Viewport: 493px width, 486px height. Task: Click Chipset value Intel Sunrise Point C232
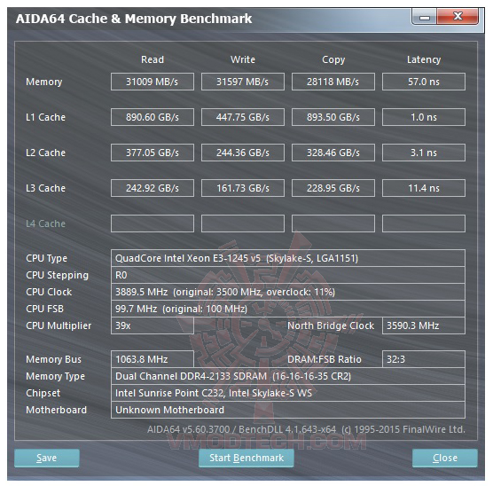(288, 393)
